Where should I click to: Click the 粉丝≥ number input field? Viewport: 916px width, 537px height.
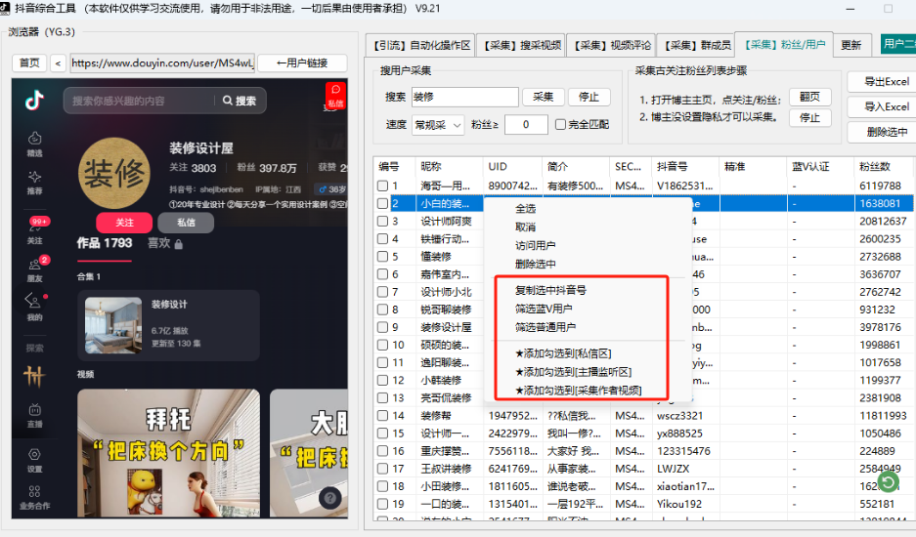pyautogui.click(x=526, y=125)
